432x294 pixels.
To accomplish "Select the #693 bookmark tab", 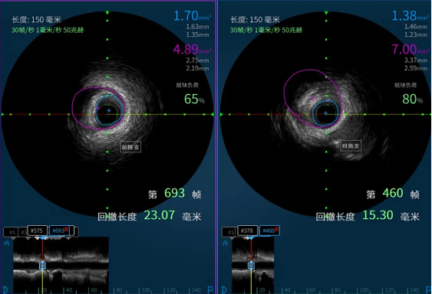I will (60, 230).
